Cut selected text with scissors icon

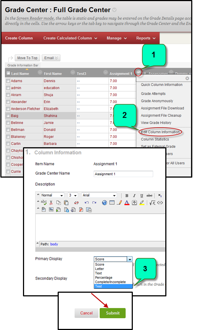[x=51, y=202]
